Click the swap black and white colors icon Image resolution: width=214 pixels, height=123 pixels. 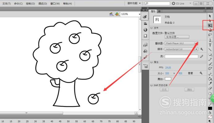[210, 121]
